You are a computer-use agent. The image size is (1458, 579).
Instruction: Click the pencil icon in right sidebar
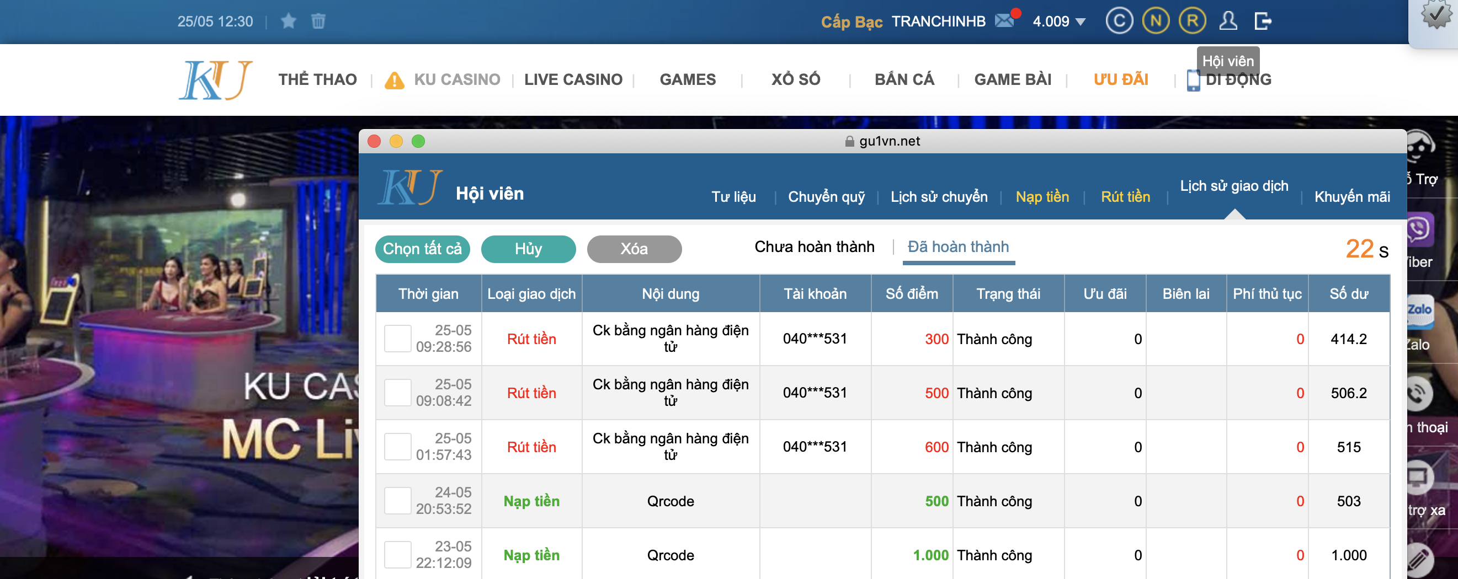pyautogui.click(x=1419, y=560)
